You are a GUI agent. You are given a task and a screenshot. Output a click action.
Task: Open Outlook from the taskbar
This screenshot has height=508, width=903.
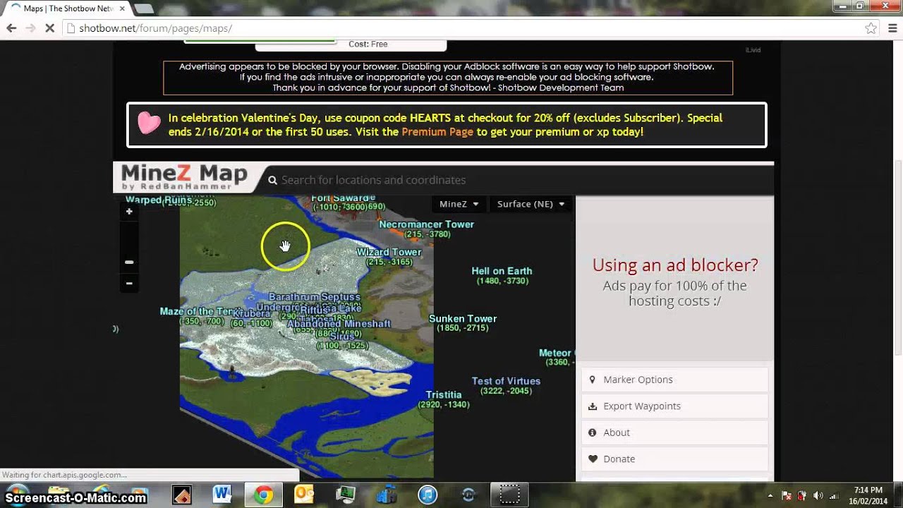click(304, 495)
